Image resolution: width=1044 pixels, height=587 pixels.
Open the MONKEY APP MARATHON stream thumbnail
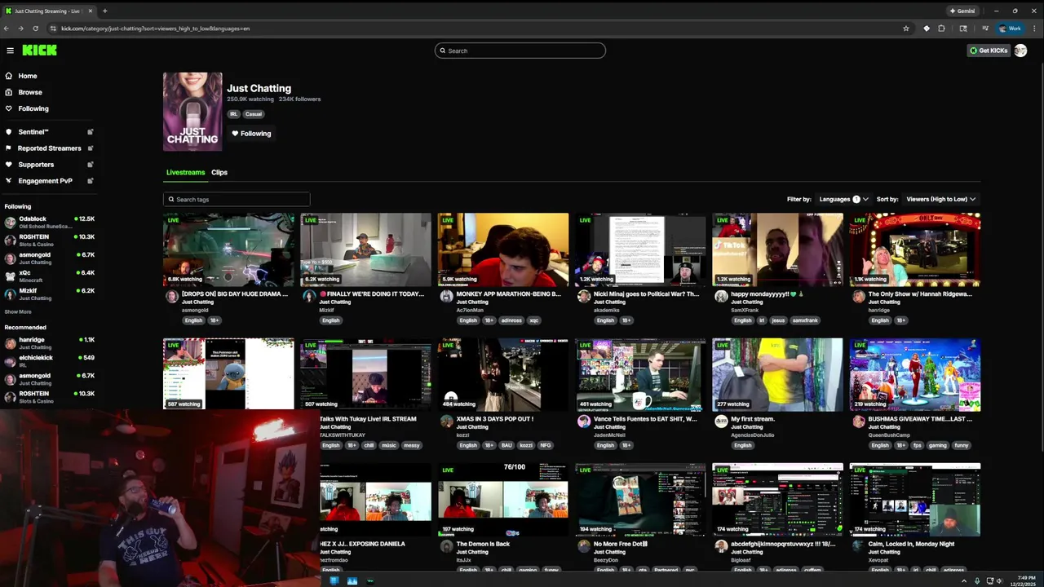(x=503, y=249)
